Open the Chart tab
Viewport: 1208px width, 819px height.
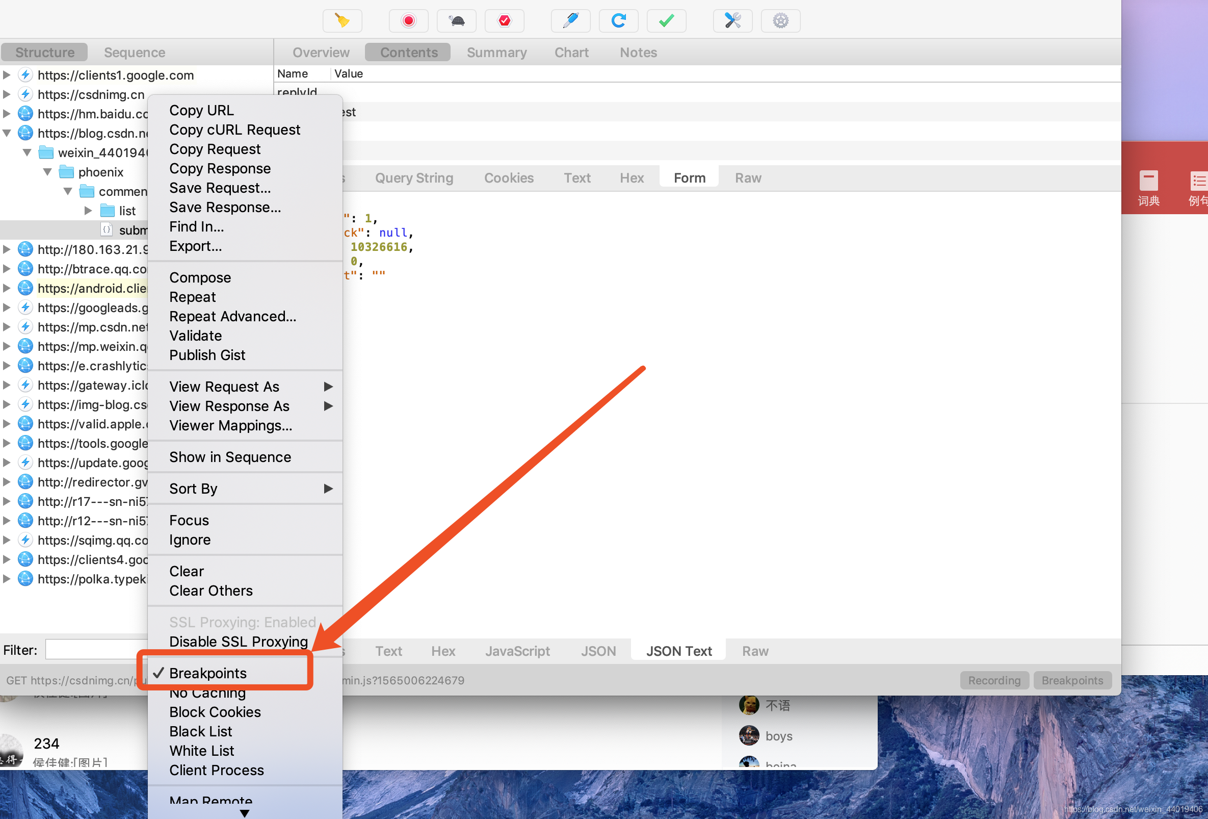(x=571, y=53)
